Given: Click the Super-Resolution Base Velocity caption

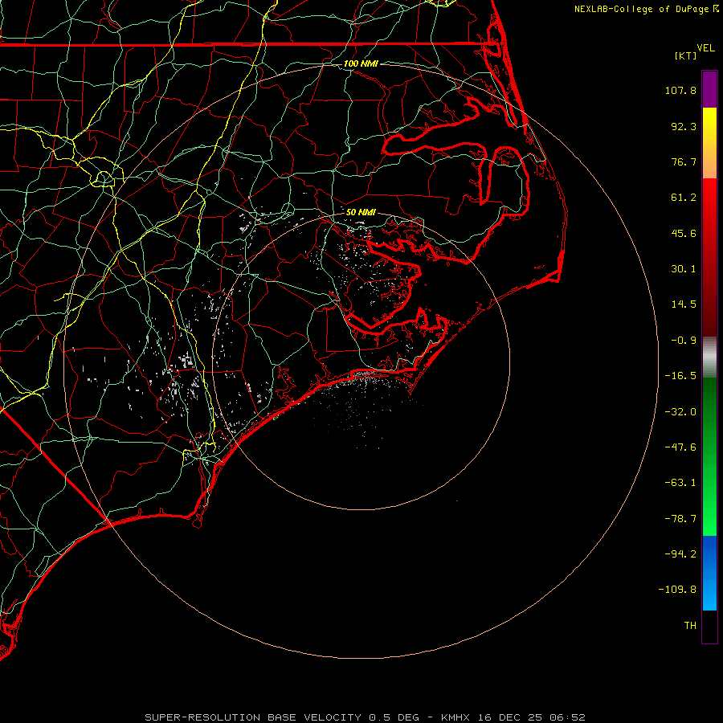Looking at the screenshot, I should point(365,717).
